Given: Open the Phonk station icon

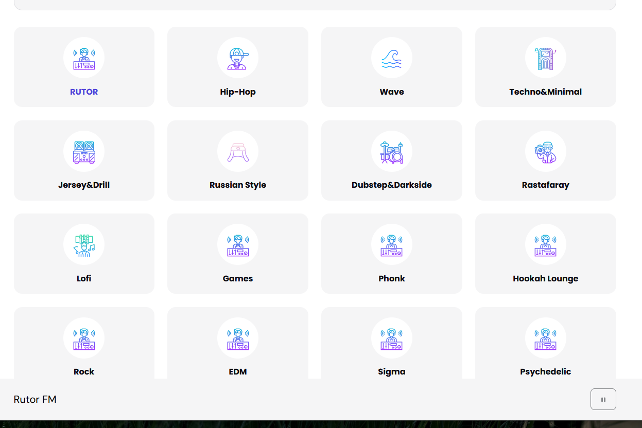Looking at the screenshot, I should [x=391, y=244].
